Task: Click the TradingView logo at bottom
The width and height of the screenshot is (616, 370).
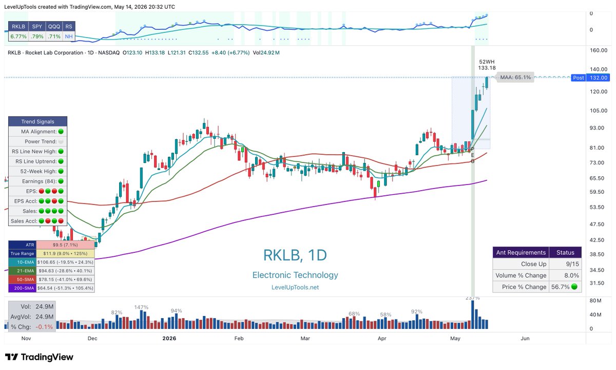Action: 39,357
